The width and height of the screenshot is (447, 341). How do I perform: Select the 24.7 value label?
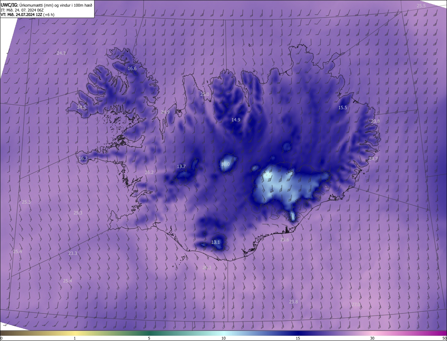click(x=373, y=159)
